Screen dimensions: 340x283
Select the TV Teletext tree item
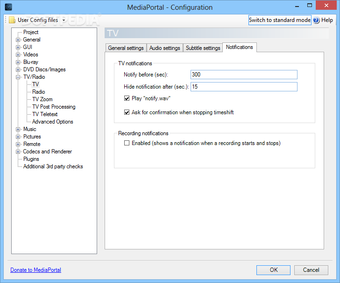point(45,114)
